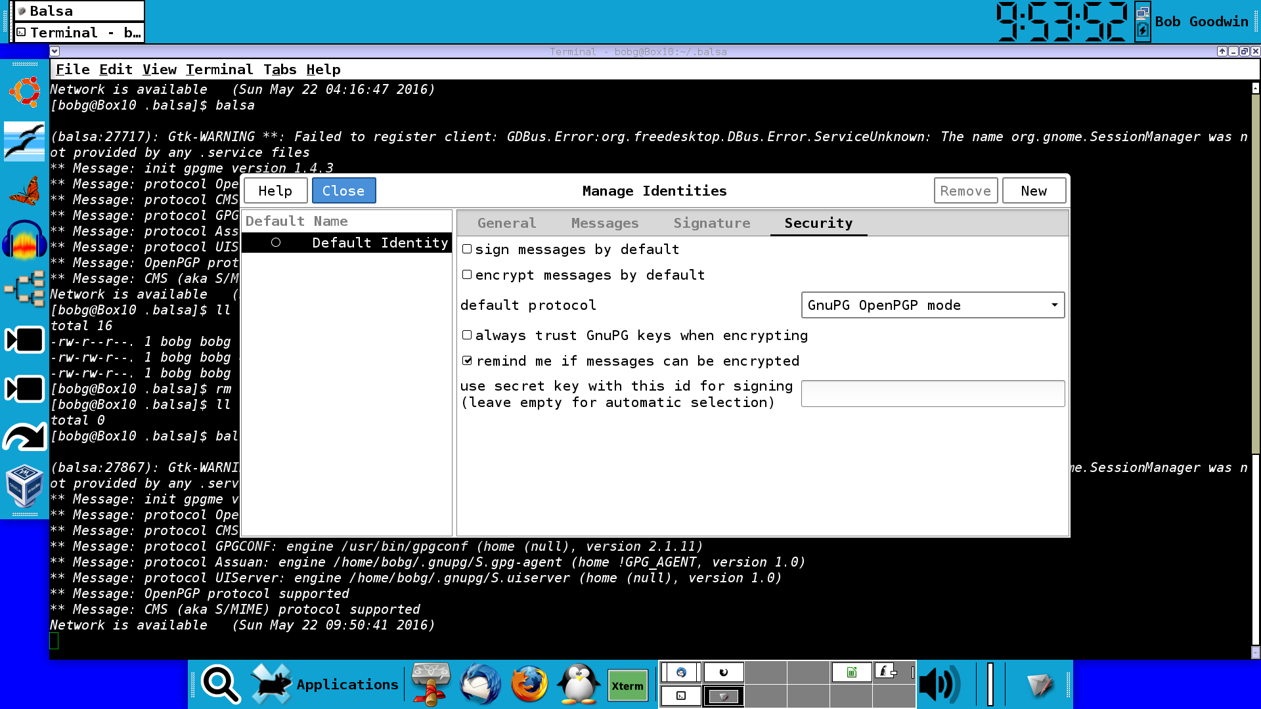Click the scrollbar down arrow in terminal
Image resolution: width=1261 pixels, height=709 pixels.
click(1255, 653)
